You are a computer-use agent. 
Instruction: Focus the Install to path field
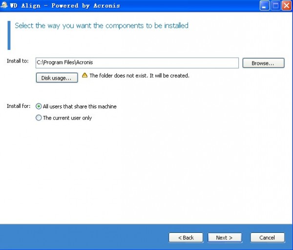[137, 63]
